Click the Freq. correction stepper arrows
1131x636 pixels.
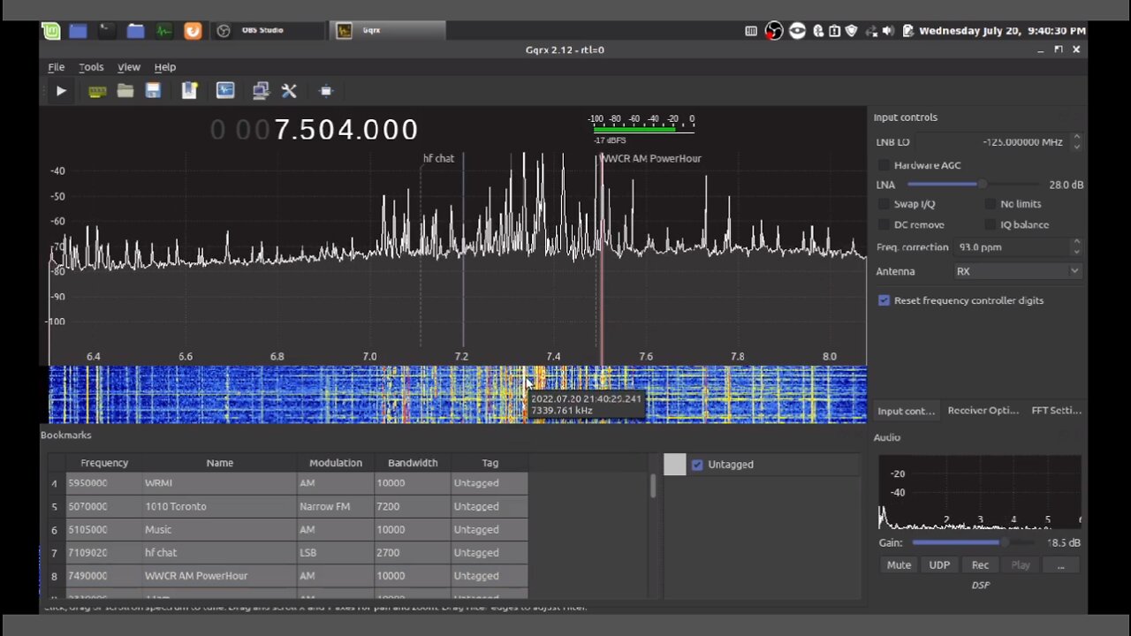pyautogui.click(x=1076, y=247)
